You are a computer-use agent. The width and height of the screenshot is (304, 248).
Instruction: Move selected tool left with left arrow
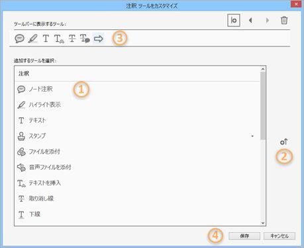point(250,21)
